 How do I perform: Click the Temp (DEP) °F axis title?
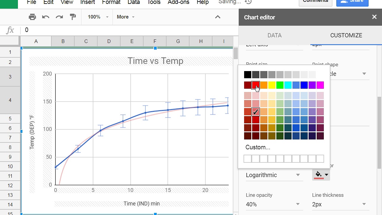click(x=32, y=132)
